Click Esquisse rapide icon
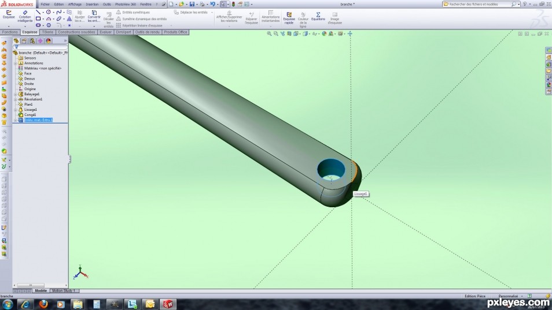 (x=289, y=18)
